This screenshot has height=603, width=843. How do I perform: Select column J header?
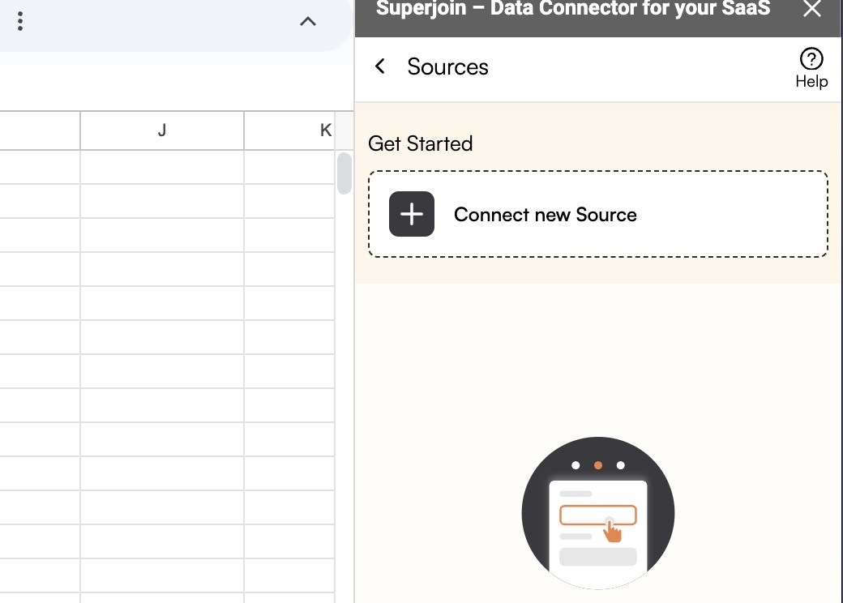pyautogui.click(x=162, y=130)
